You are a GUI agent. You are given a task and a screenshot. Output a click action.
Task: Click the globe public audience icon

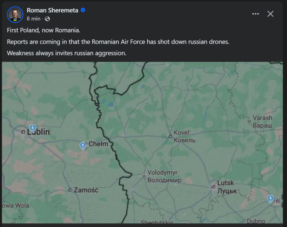pyautogui.click(x=47, y=19)
